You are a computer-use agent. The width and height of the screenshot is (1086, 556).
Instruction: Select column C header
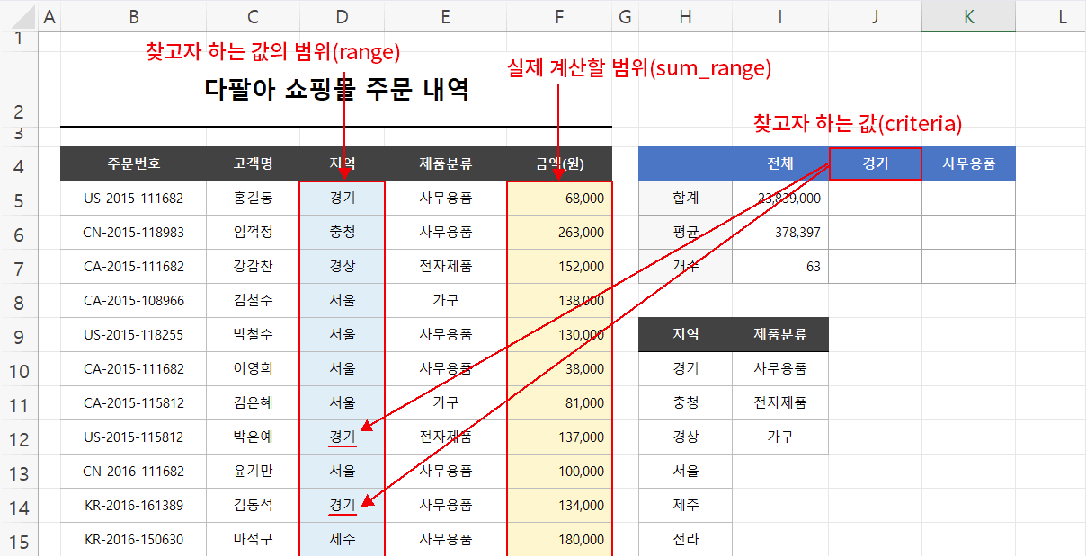pyautogui.click(x=253, y=15)
